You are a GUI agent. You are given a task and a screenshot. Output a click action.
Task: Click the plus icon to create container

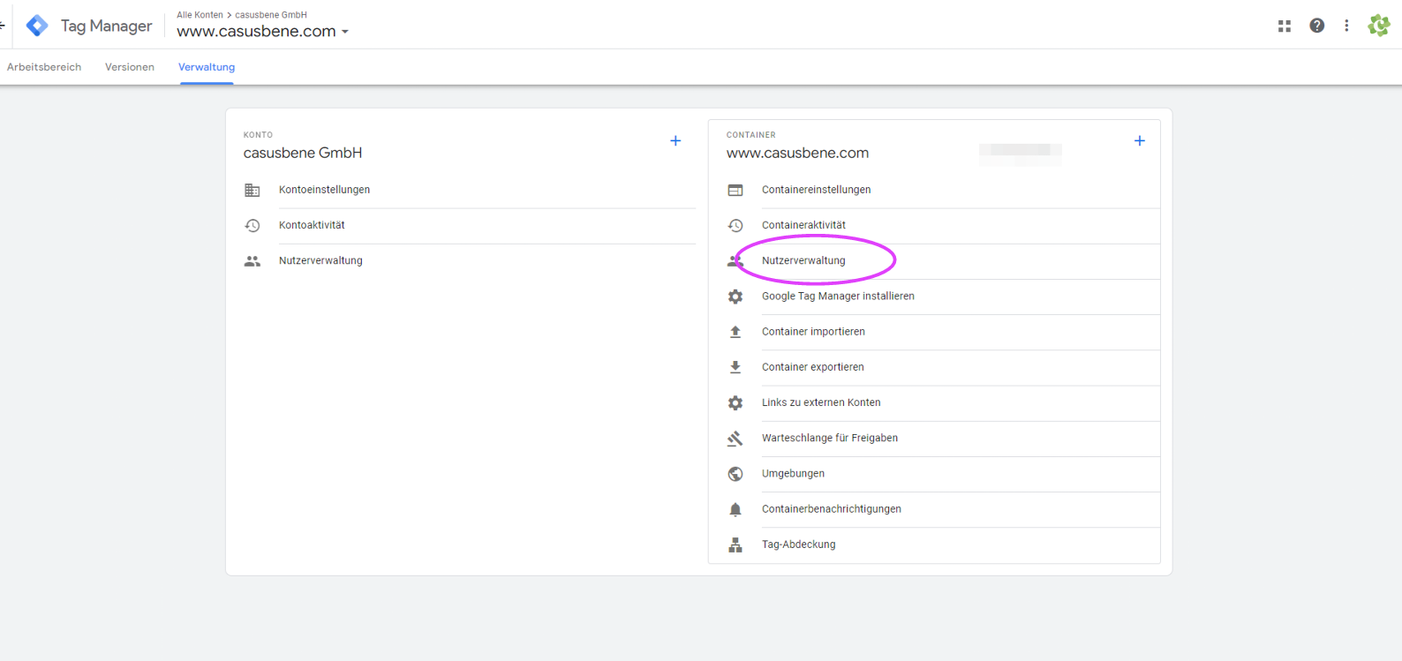point(1140,140)
